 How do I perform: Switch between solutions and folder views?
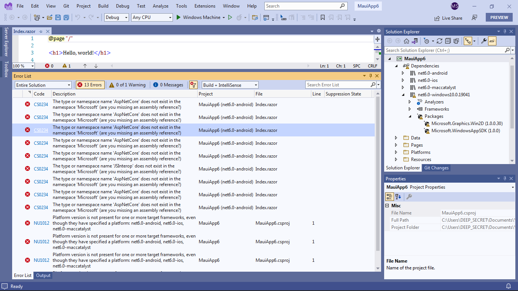[x=415, y=41]
